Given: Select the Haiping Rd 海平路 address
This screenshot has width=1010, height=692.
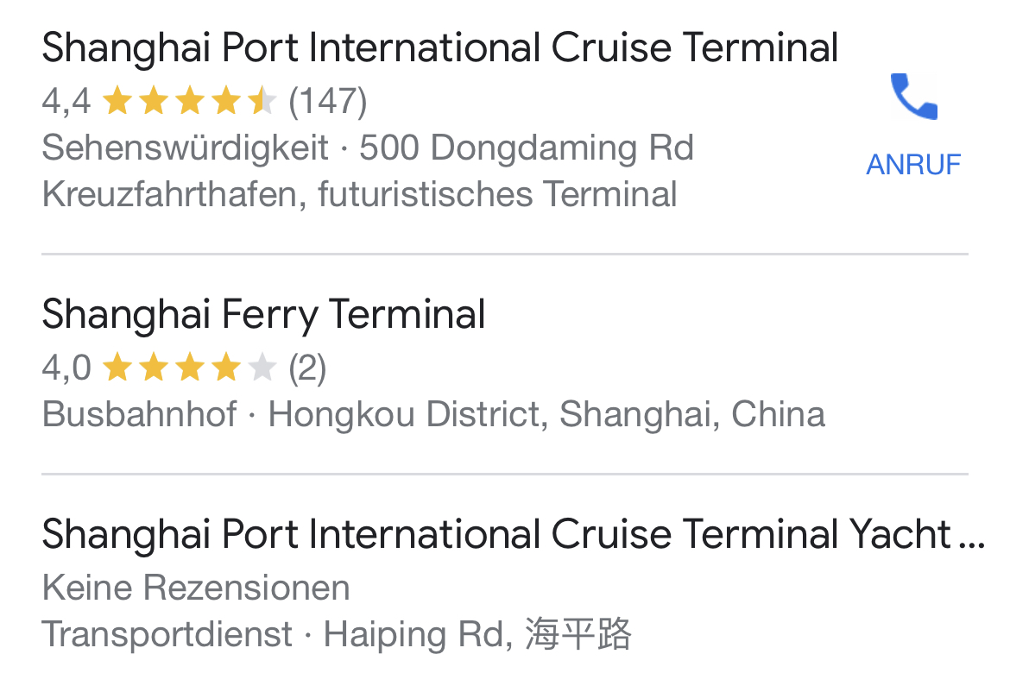Looking at the screenshot, I should tap(477, 635).
